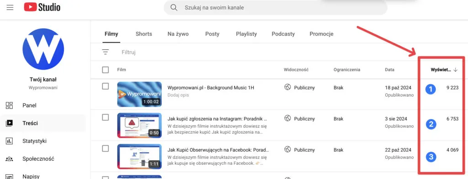Switch to the Podcasty tab
The width and height of the screenshot is (468, 179).
283,34
